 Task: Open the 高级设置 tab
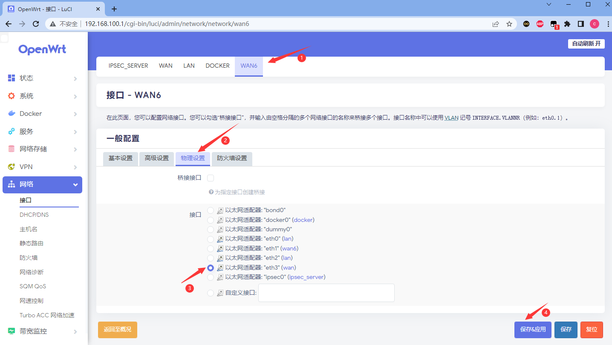click(x=157, y=158)
